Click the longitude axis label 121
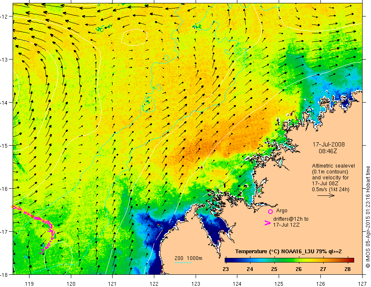This screenshot has width=371, height=287. (x=113, y=284)
